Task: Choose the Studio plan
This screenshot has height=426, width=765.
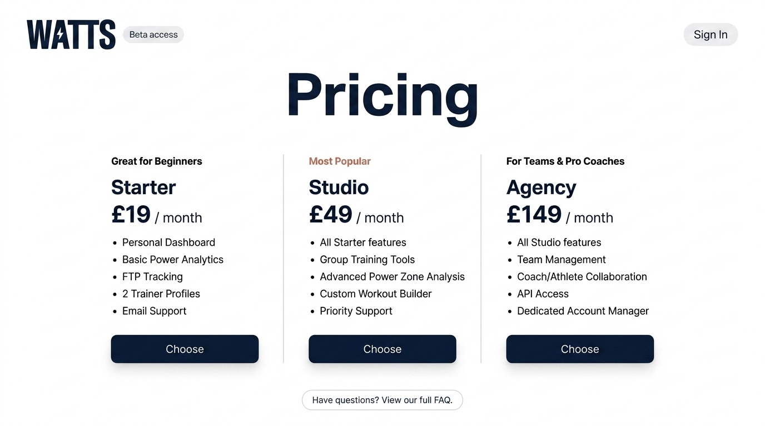Action: coord(382,349)
